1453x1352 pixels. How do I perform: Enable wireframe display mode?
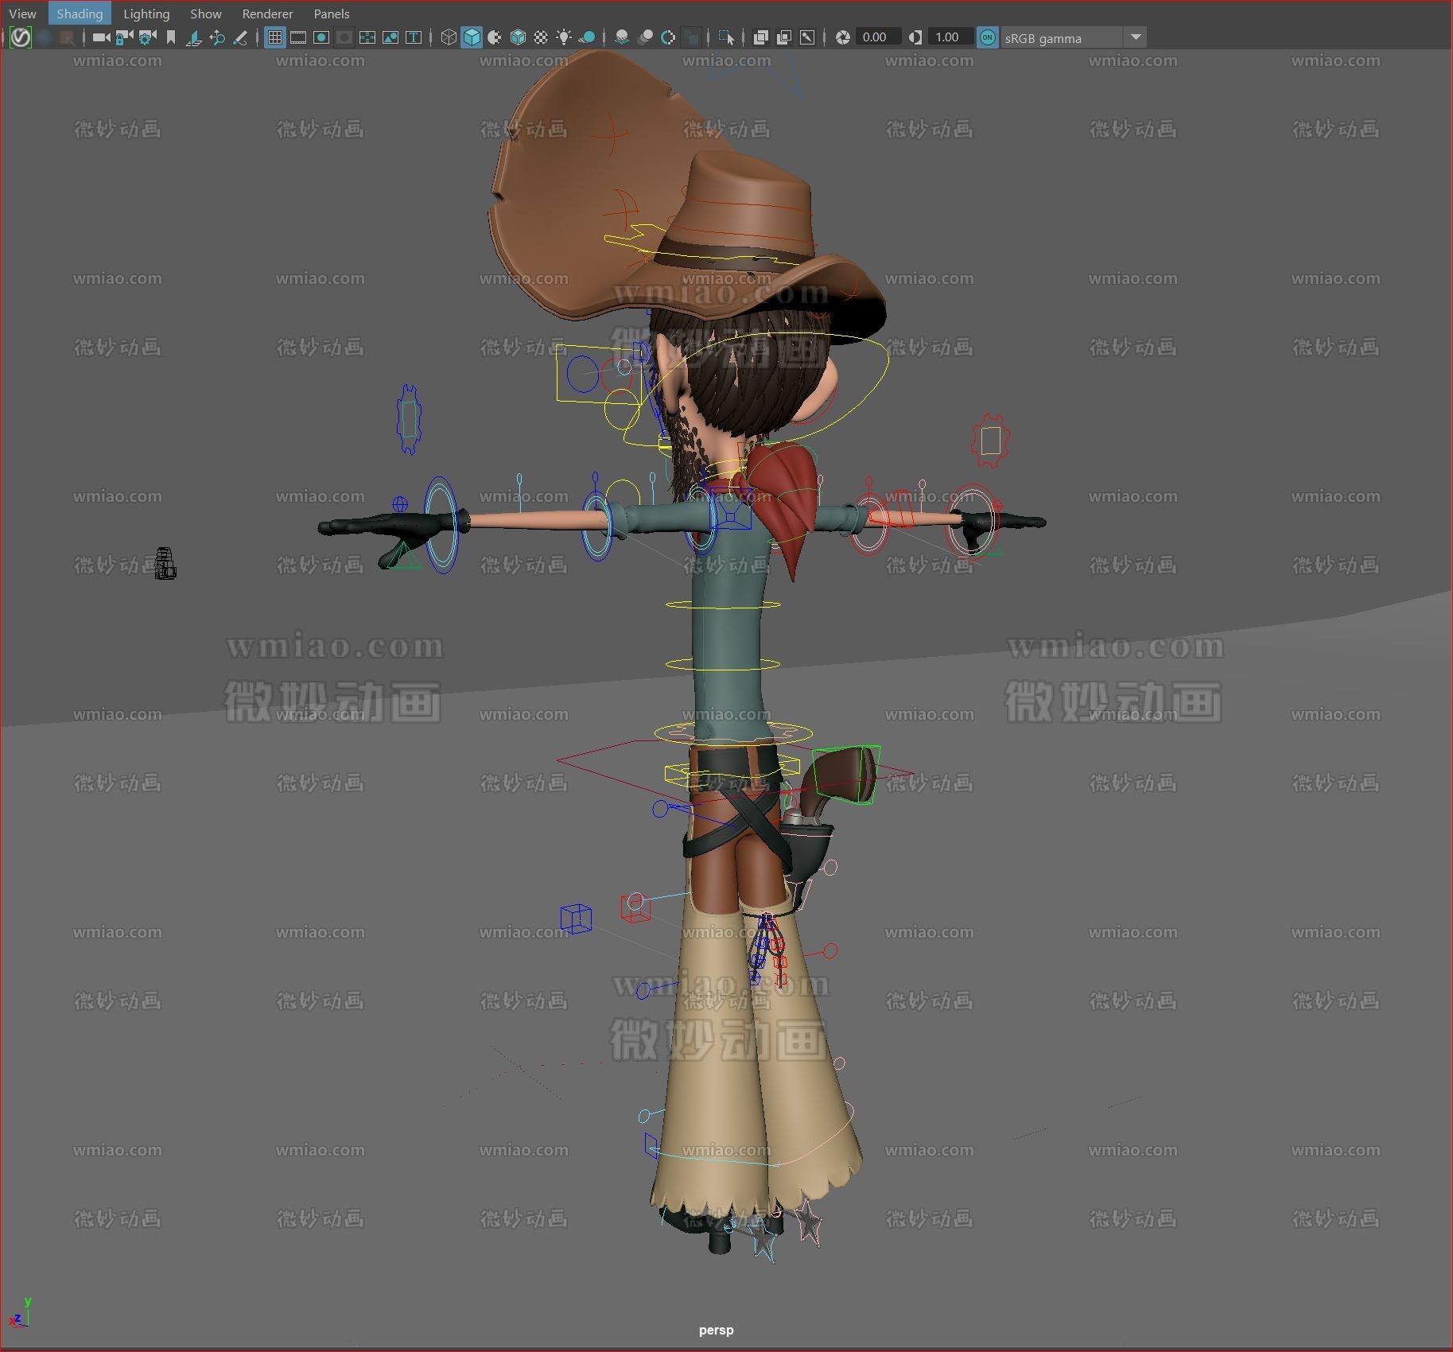449,37
